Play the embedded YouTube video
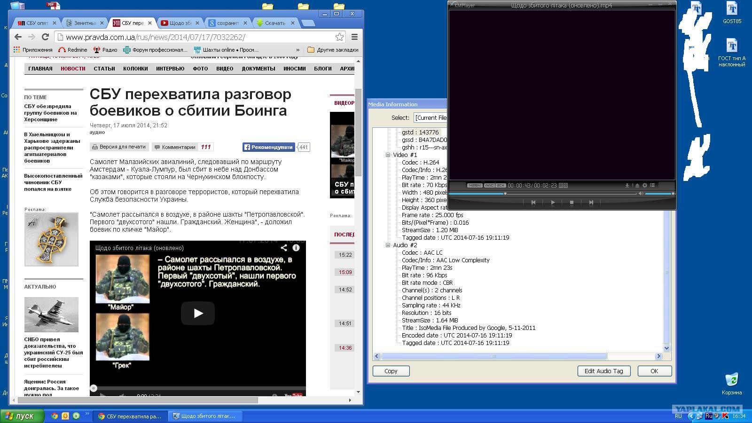 pyautogui.click(x=198, y=313)
